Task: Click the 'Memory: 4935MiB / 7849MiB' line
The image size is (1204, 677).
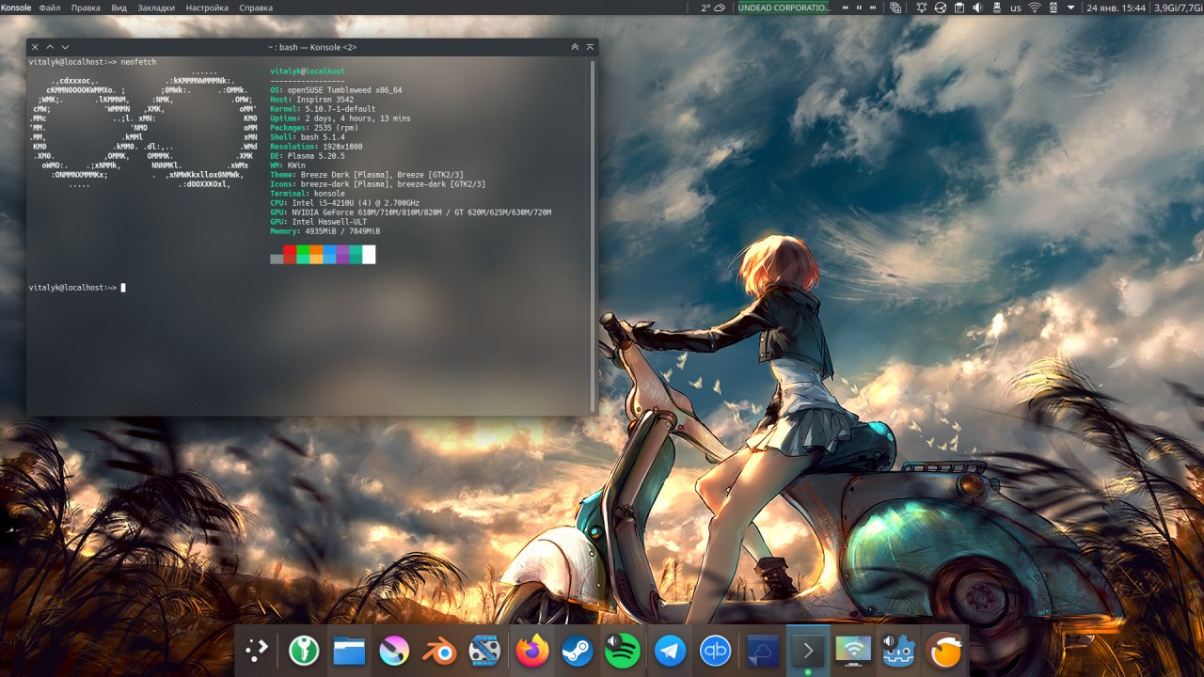Action: (x=325, y=231)
